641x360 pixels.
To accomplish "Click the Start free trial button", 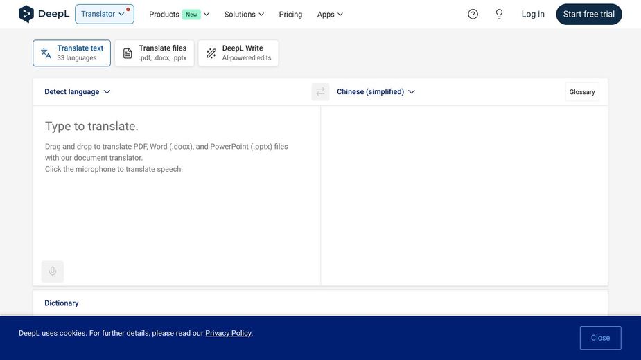I will [x=588, y=14].
